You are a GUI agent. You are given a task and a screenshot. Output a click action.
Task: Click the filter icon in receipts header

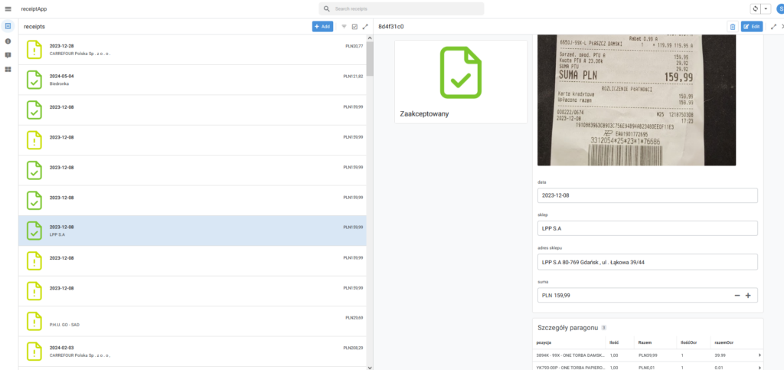point(344,26)
